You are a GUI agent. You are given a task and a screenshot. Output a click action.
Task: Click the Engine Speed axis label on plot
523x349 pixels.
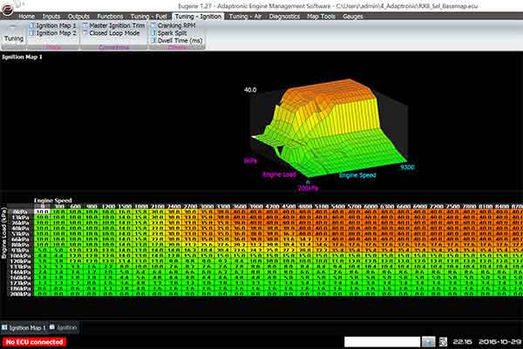[x=357, y=175]
